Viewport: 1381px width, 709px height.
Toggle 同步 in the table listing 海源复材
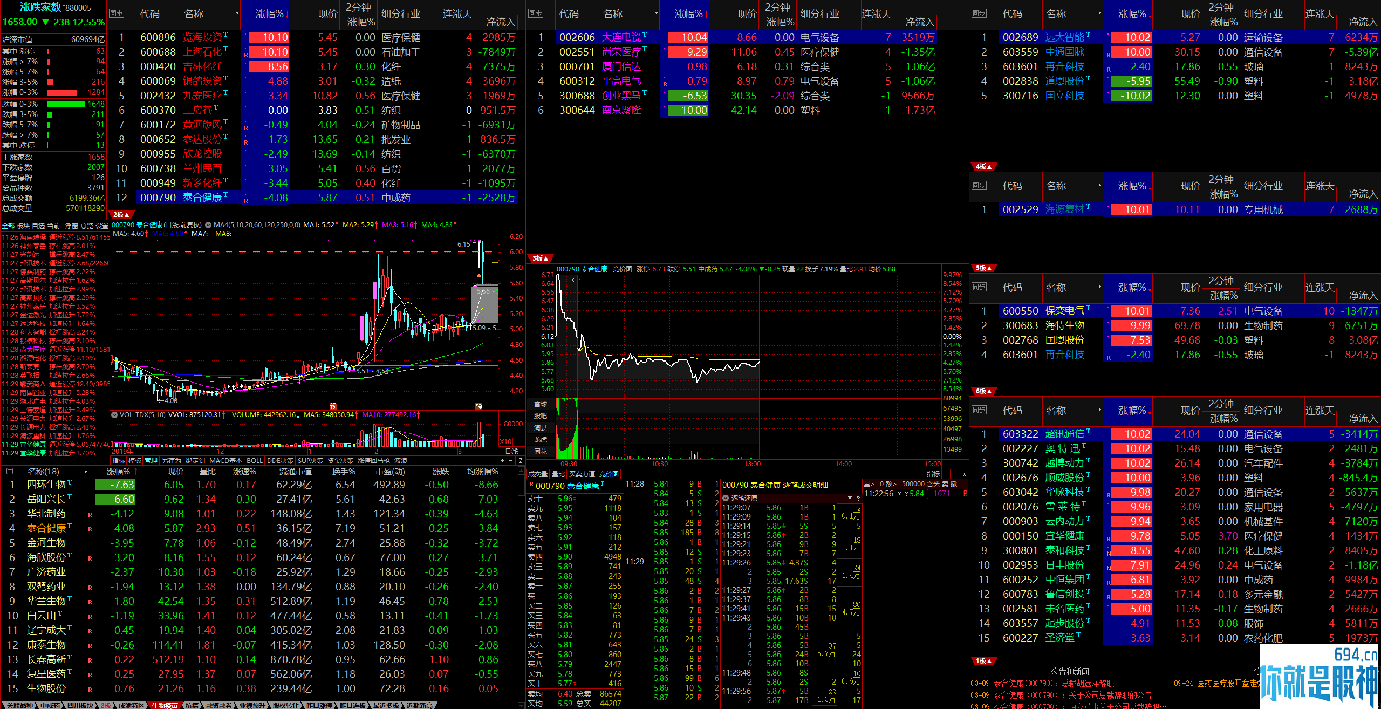pos(979,186)
